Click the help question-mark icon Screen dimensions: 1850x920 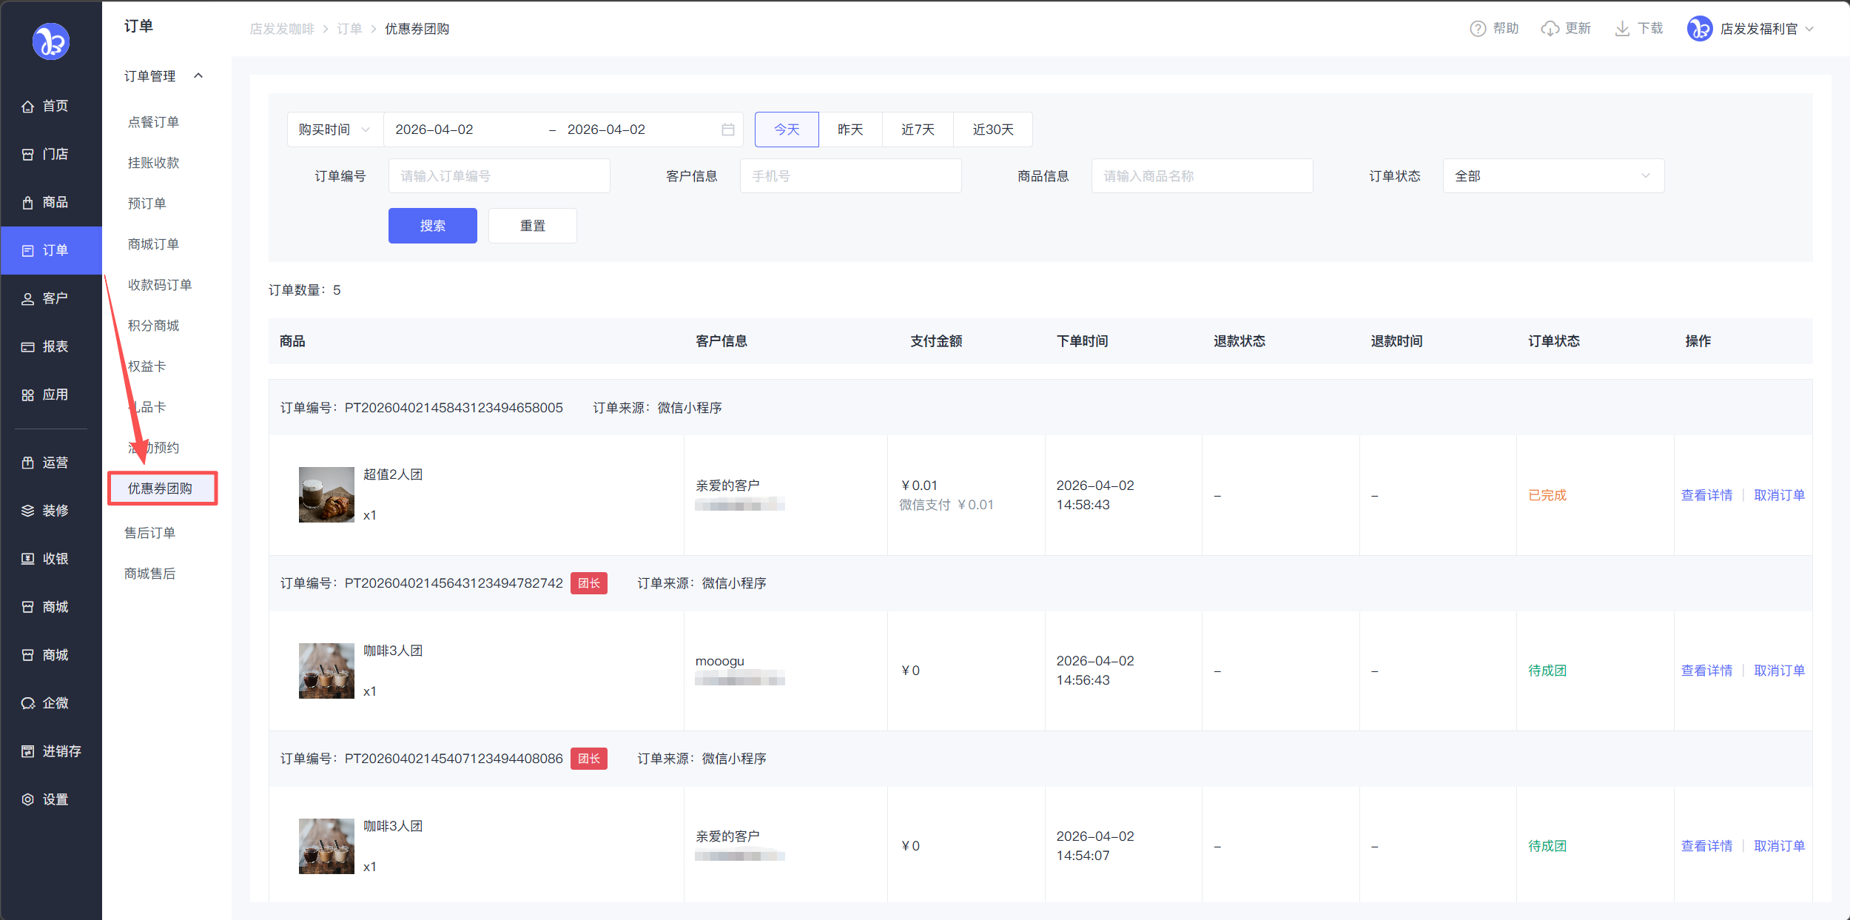coord(1477,29)
